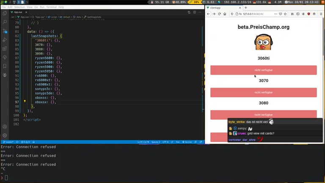
Task: Click the browser page vertical scrollbar
Action: tap(323, 37)
